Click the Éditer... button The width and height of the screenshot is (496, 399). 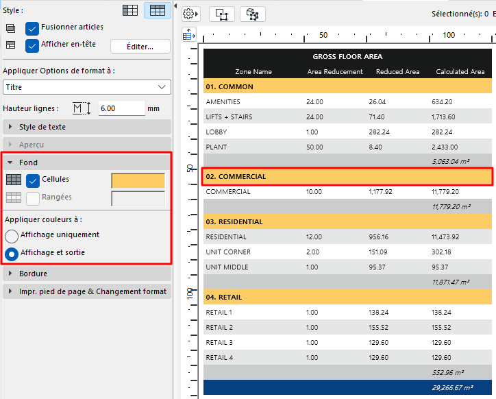(140, 46)
